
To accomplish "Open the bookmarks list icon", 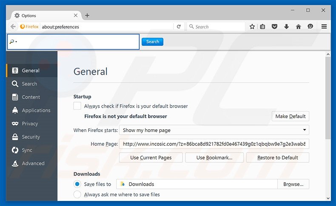I will tap(263, 27).
